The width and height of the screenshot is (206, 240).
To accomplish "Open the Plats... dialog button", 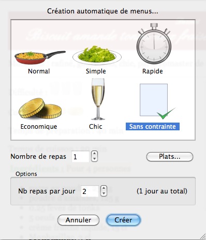I will 170,157.
